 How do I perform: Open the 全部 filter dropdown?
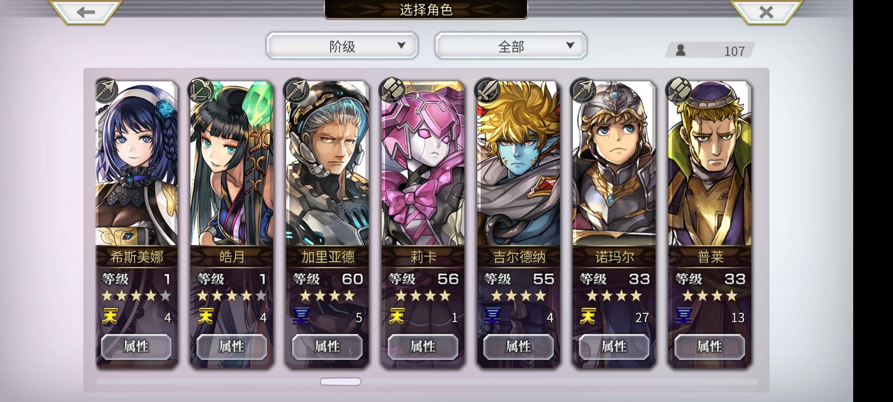[x=510, y=46]
